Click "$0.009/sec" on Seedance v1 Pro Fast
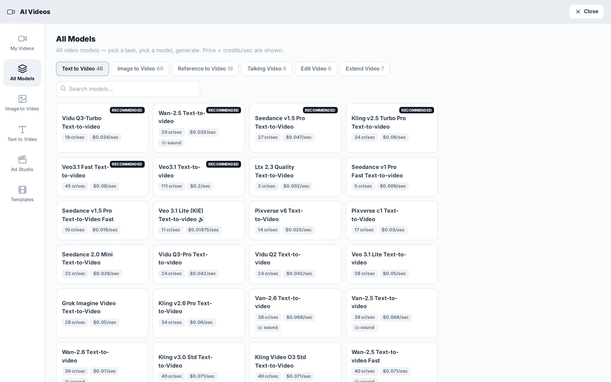 [393, 186]
